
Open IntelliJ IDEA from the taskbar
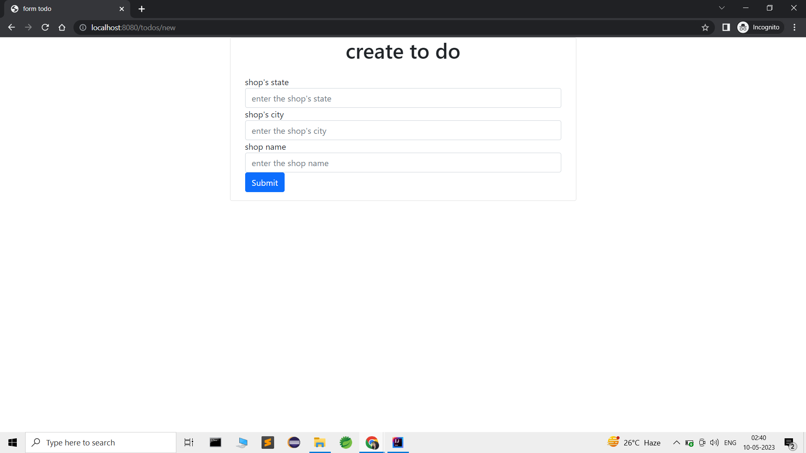click(x=398, y=442)
